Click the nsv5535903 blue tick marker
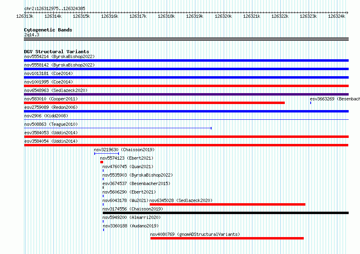360x254 pixels. (x=103, y=179)
